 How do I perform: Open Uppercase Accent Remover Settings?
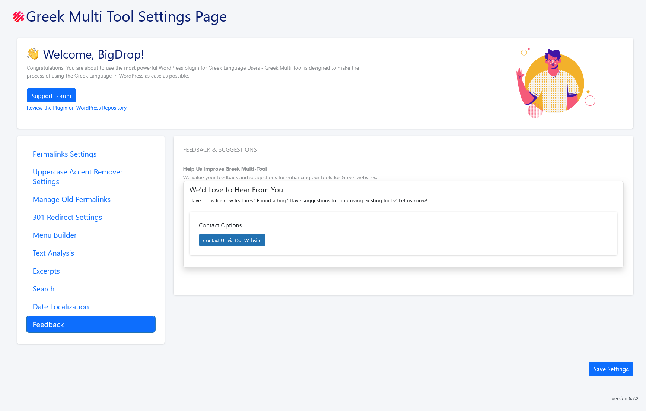[x=77, y=177]
